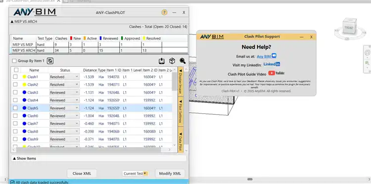The width and height of the screenshot is (371, 184).
Task: Check the Clash6 row checkbox
Action: pyautogui.click(x=15, y=116)
